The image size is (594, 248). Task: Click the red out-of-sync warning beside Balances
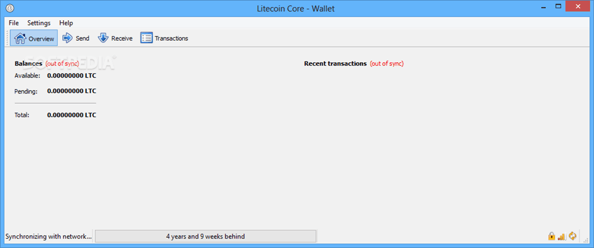[62, 63]
